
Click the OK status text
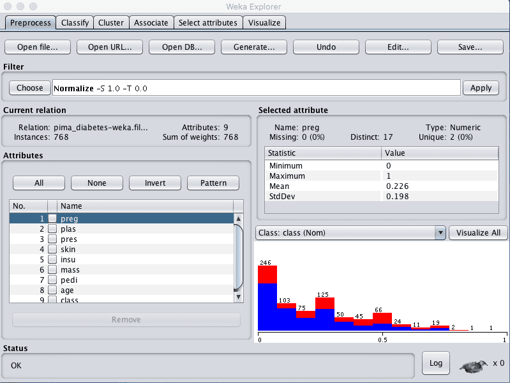[x=16, y=366]
